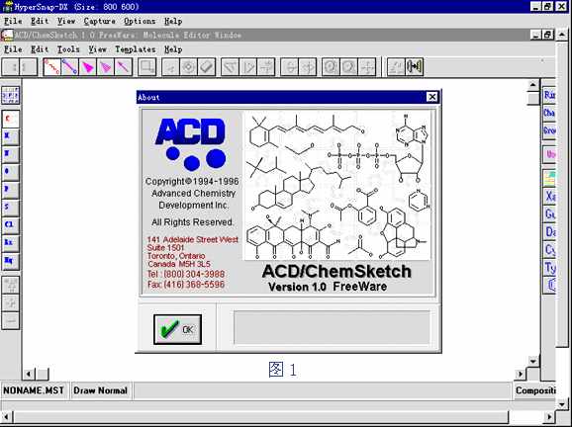The width and height of the screenshot is (572, 427).
Task: Select the Br atom button
Action: coord(11,242)
